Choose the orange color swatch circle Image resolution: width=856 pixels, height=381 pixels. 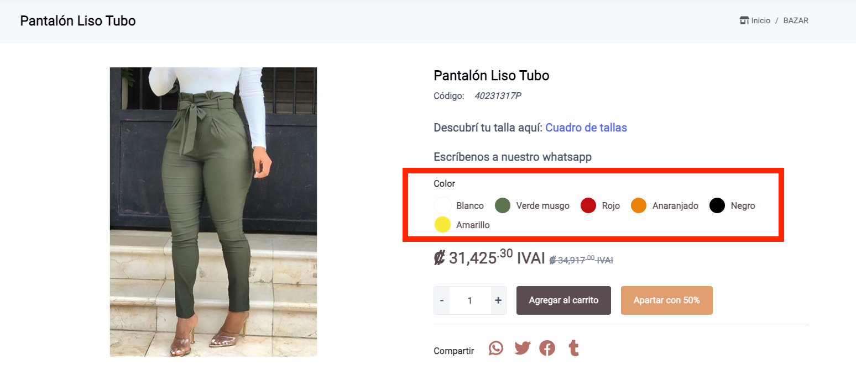639,205
